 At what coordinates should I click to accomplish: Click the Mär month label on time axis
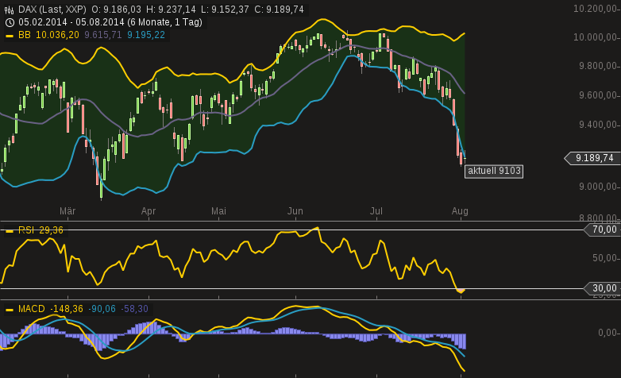(67, 211)
